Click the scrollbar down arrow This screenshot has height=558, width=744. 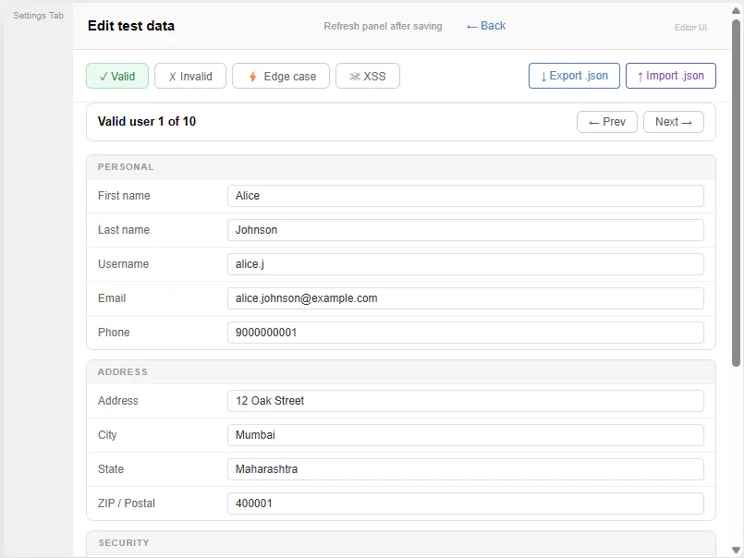[x=736, y=551]
